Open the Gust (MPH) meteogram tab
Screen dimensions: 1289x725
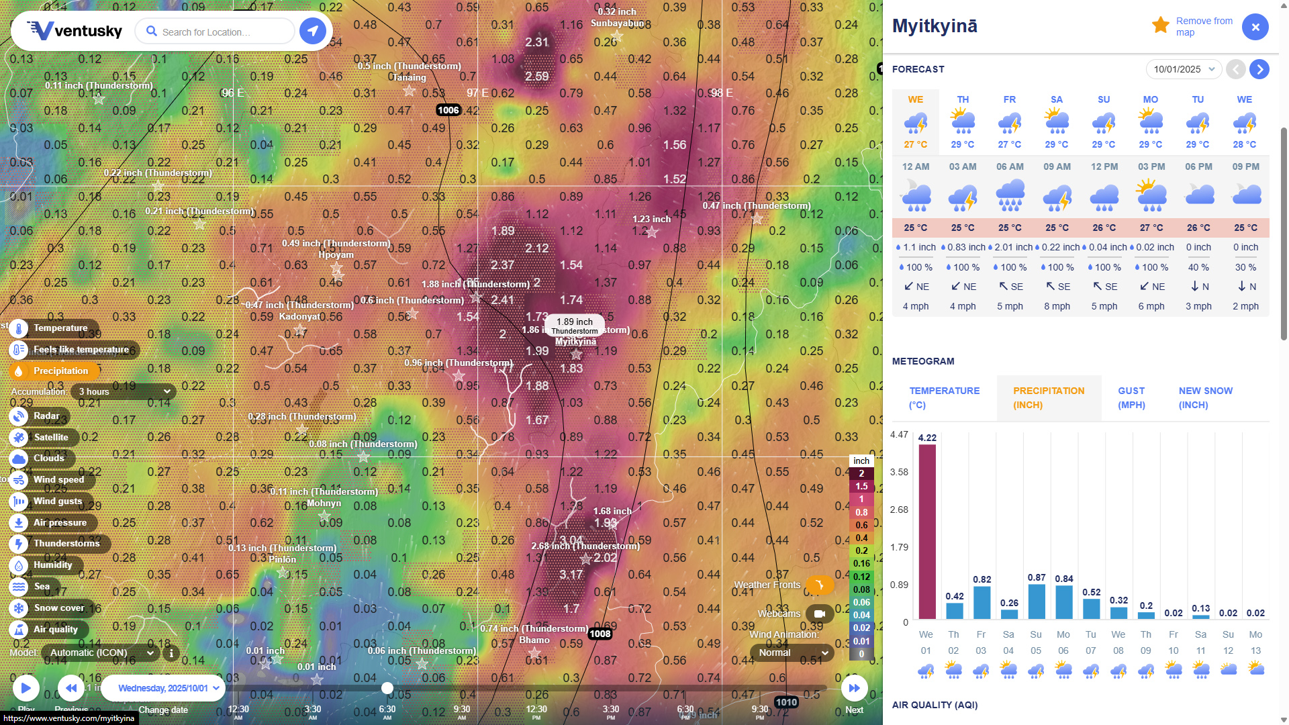[x=1131, y=397]
